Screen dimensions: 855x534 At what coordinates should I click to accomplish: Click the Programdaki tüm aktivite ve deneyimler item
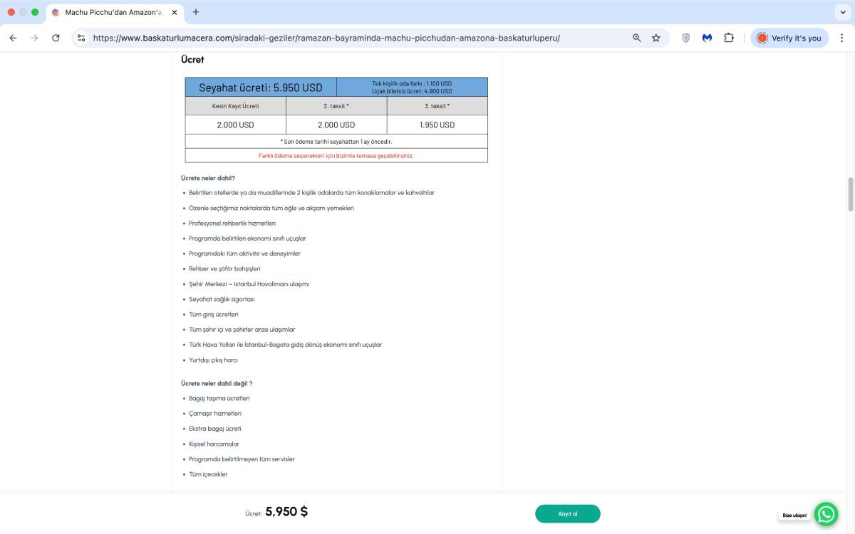pos(244,253)
